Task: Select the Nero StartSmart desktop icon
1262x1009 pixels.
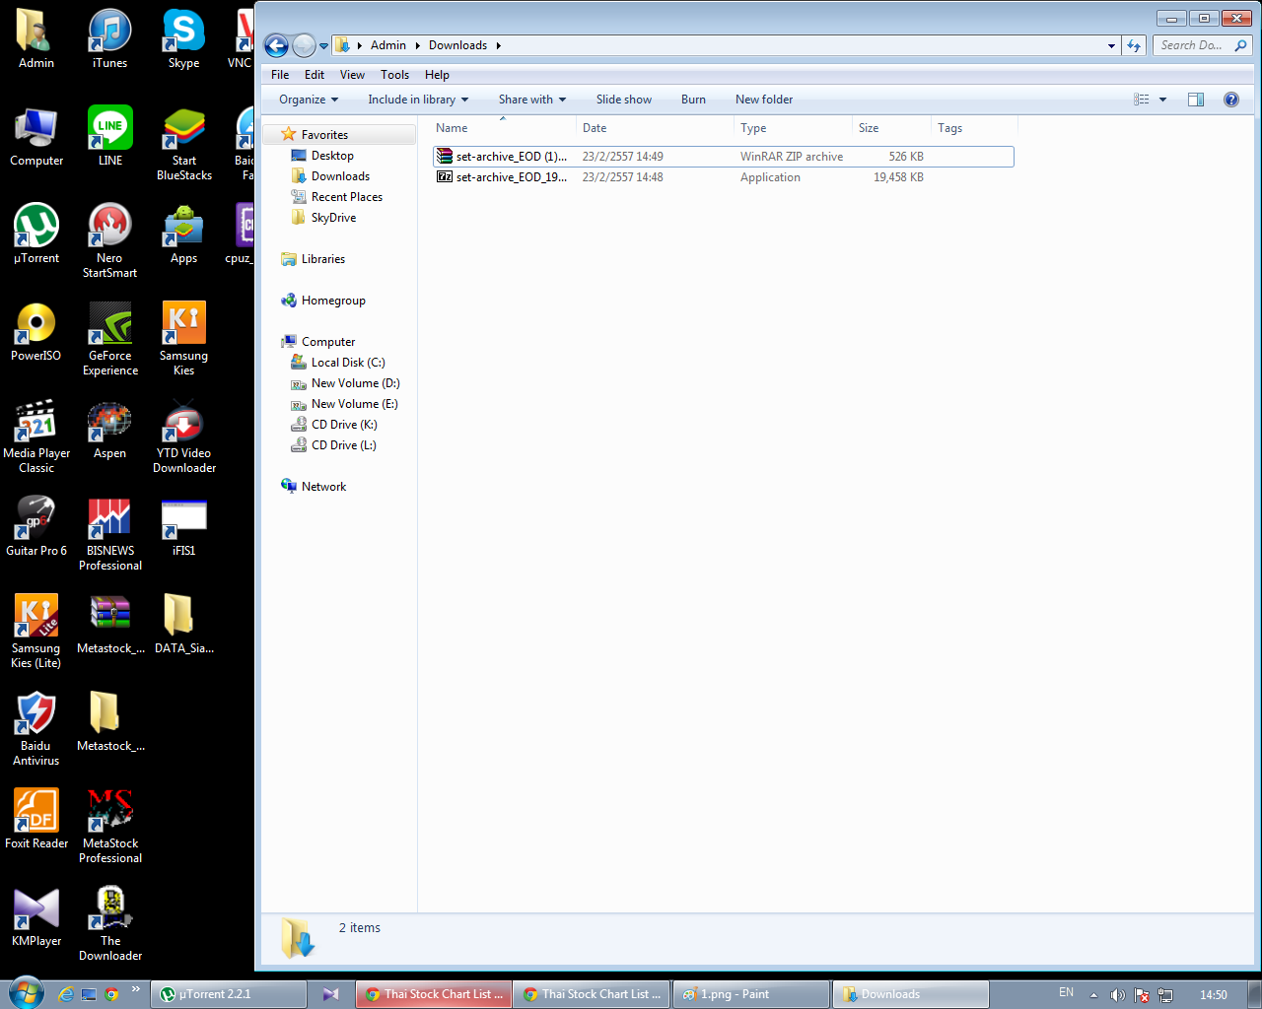Action: coord(110,241)
